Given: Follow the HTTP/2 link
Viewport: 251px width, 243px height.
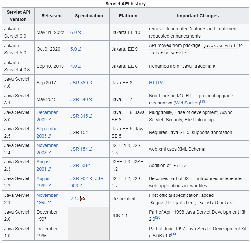Looking at the screenshot, I should pyautogui.click(x=156, y=83).
